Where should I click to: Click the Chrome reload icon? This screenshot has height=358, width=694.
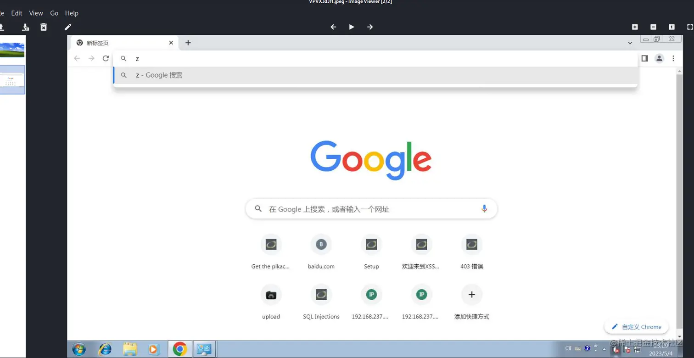106,58
